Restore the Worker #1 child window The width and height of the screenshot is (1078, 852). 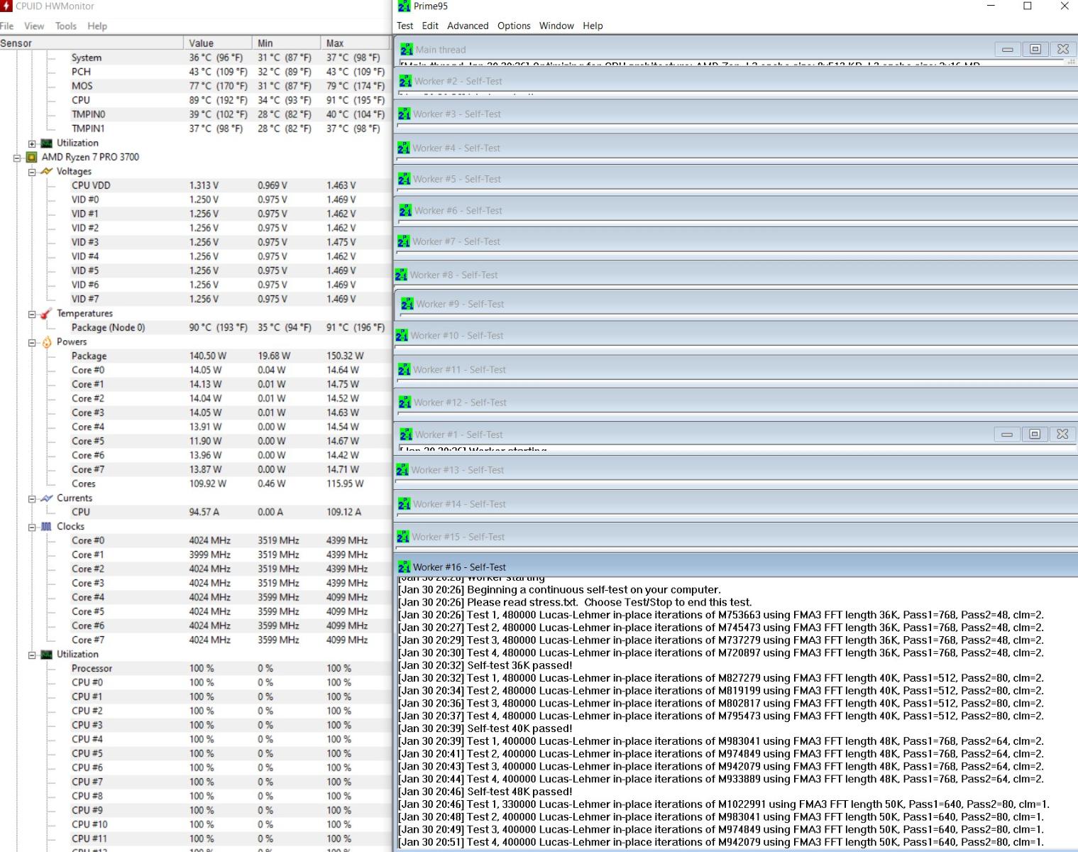coord(1035,434)
